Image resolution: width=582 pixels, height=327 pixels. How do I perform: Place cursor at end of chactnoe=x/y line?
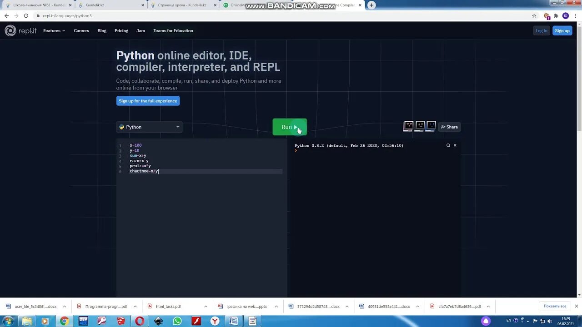(x=159, y=171)
